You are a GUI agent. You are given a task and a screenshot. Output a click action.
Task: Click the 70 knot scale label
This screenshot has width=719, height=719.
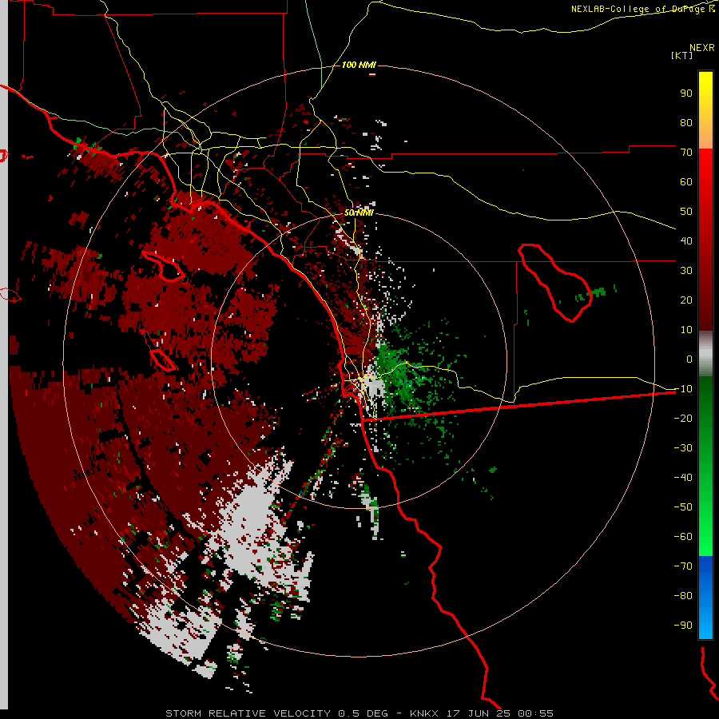[x=686, y=153]
